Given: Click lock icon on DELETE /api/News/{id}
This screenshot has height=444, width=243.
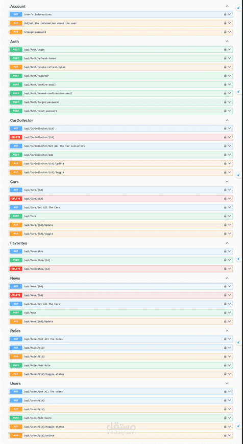Looking at the screenshot, I should tap(225, 295).
